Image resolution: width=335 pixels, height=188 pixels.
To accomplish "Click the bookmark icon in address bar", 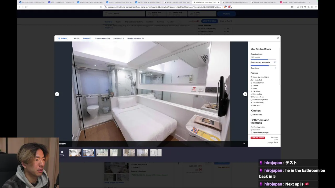I will click(101, 7).
